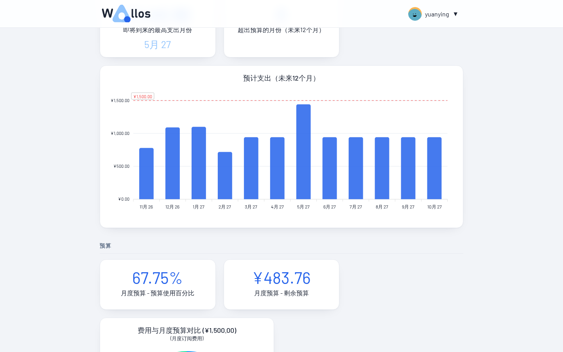
Task: Click the 5月 27 x-axis label
Action: point(303,207)
